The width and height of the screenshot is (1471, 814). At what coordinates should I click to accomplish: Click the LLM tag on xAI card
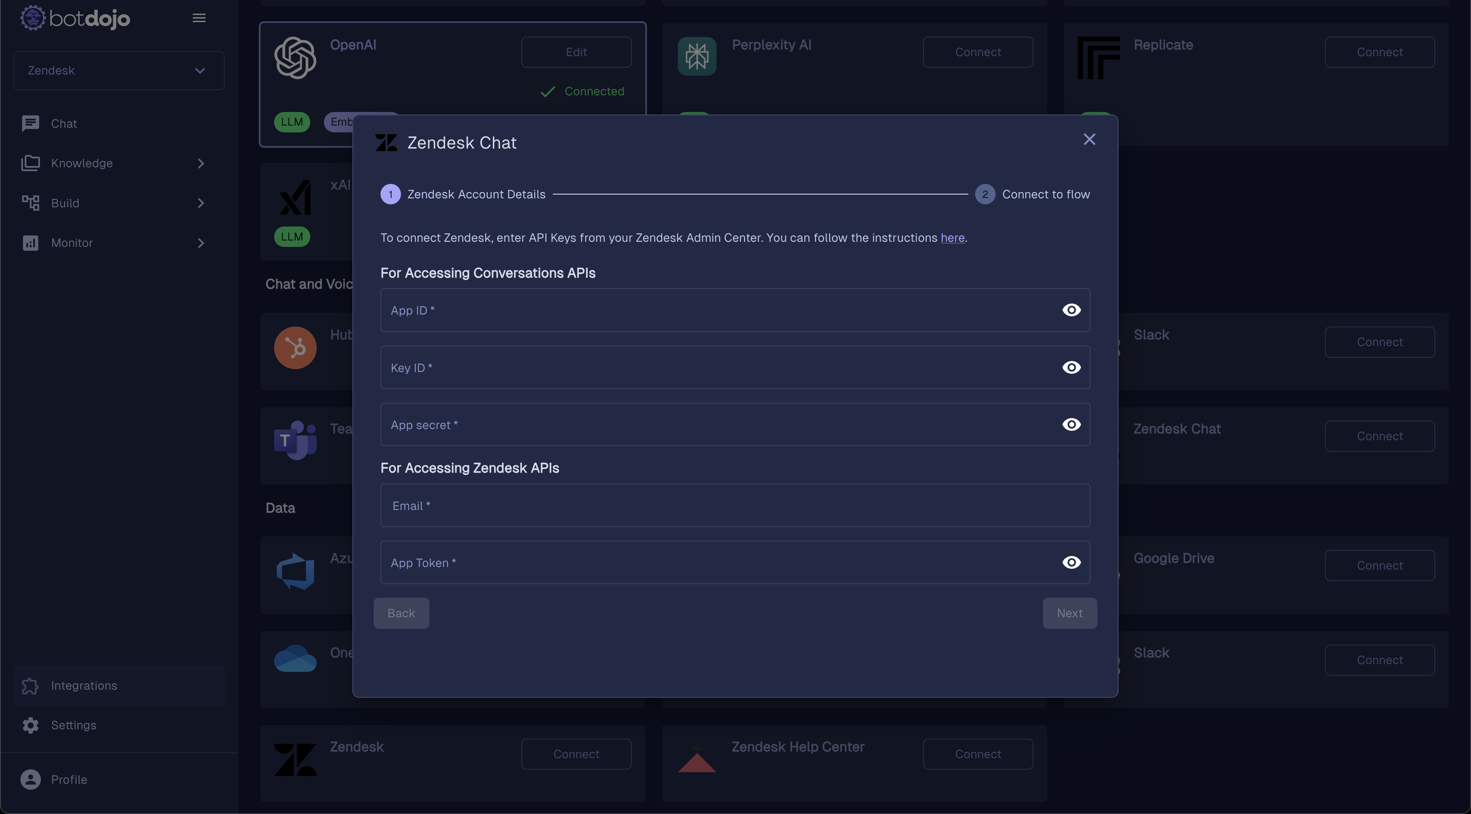coord(292,236)
